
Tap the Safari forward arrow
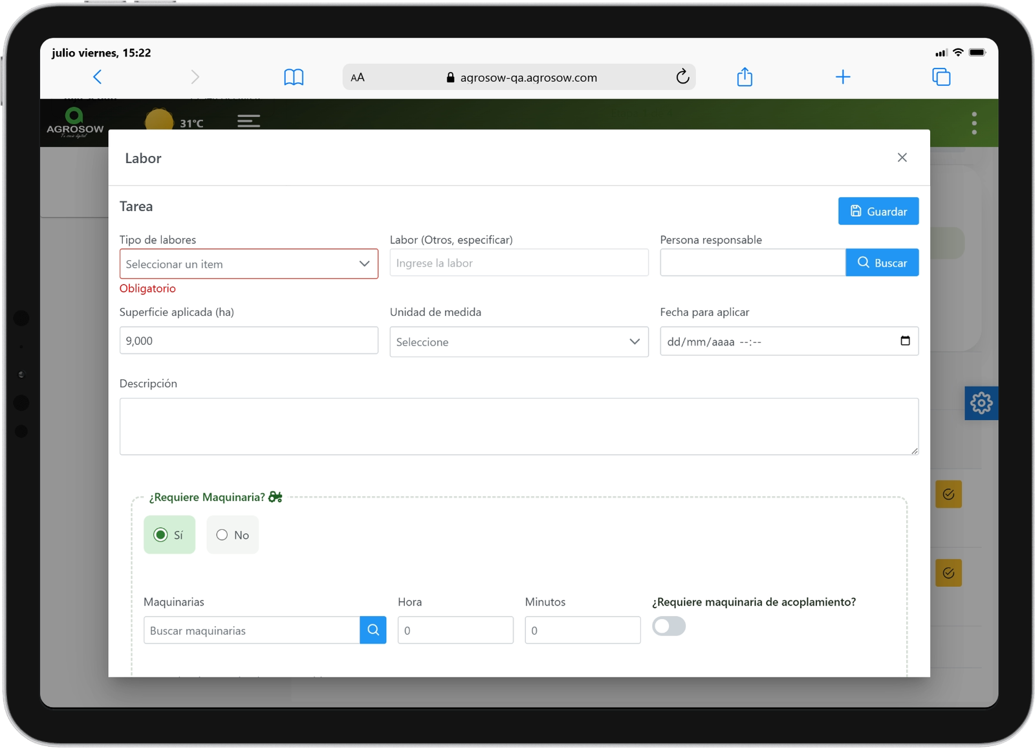(195, 77)
